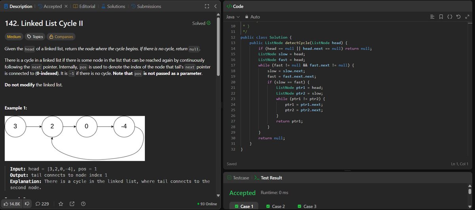The image size is (475, 210).
Task: Open the 229 comments
Action: coord(42,204)
